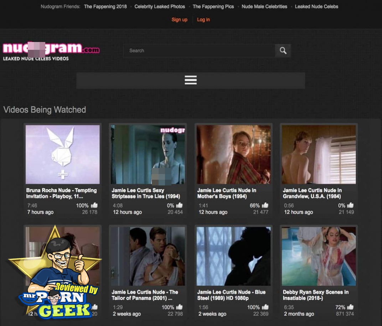
Task: Click thumbs-up icon on Mother's Boys video
Action: (265, 205)
